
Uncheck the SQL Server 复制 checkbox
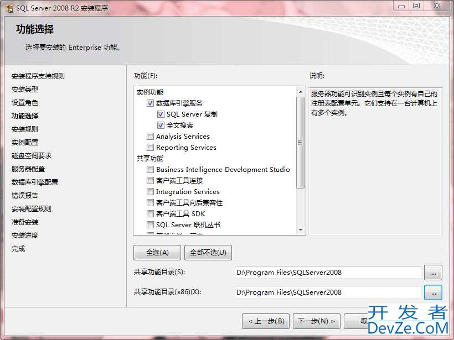point(161,114)
